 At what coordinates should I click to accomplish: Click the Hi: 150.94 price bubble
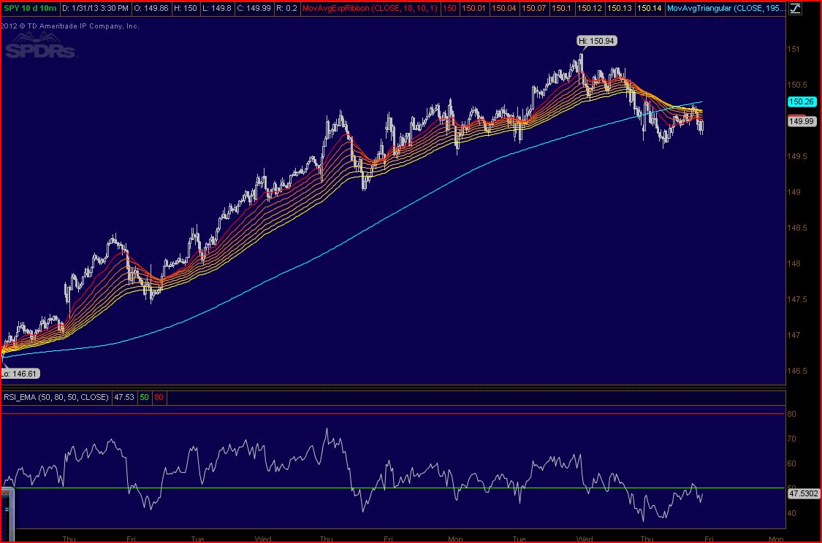(x=597, y=41)
